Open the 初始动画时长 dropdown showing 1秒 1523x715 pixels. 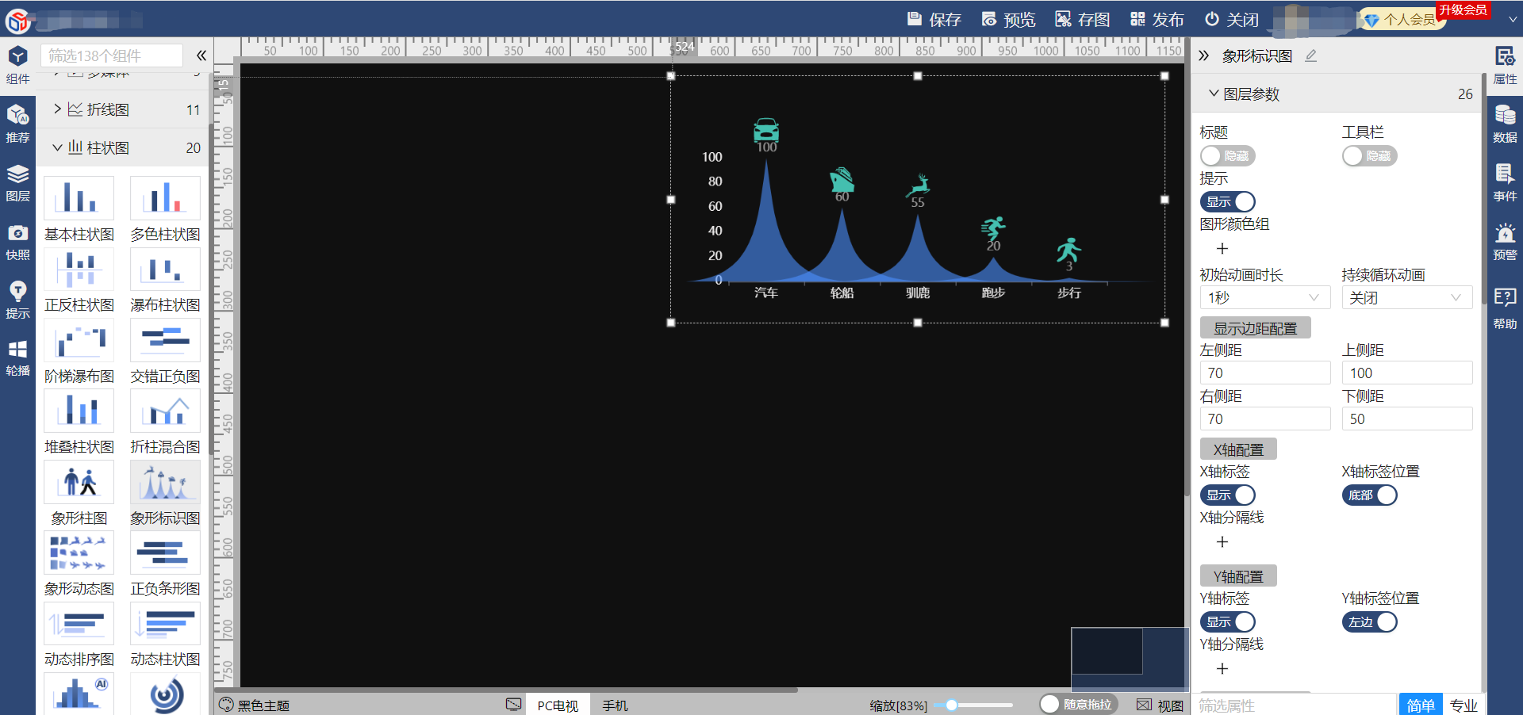click(x=1264, y=297)
